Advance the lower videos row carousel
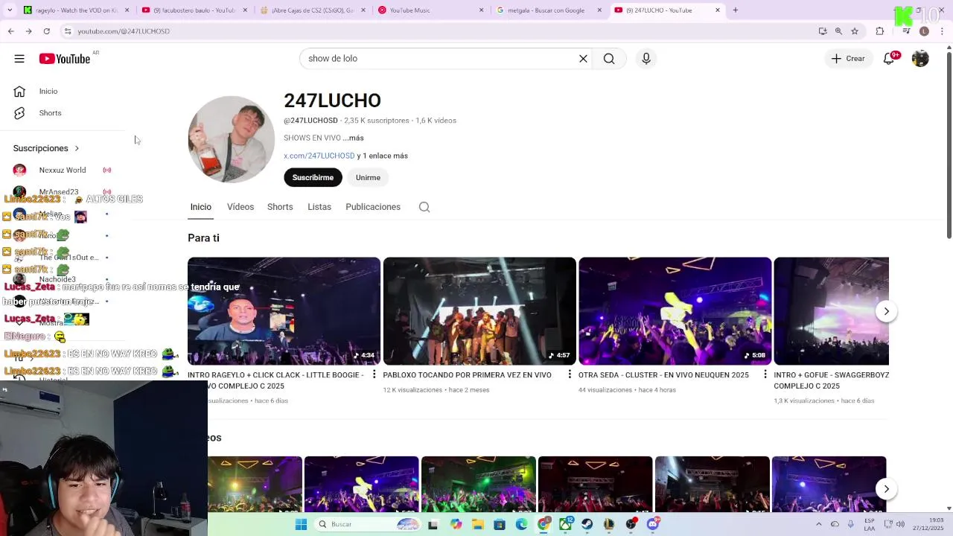953x536 pixels. 886,488
